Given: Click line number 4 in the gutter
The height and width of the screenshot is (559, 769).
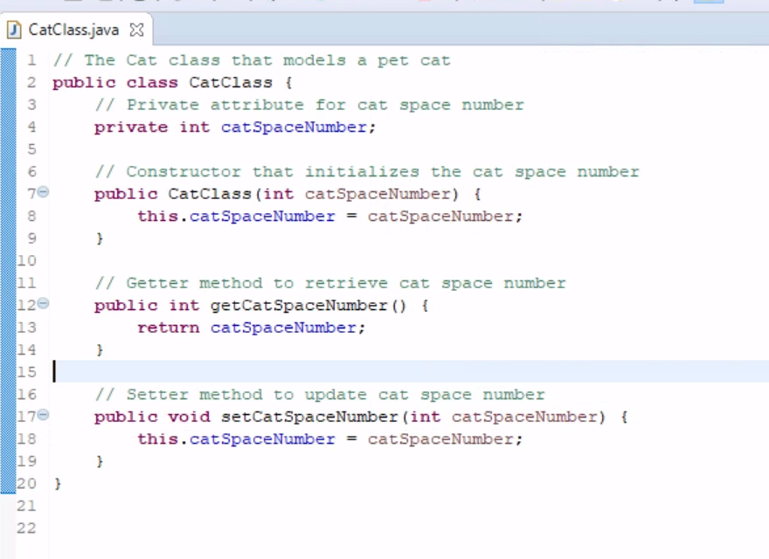Looking at the screenshot, I should pyautogui.click(x=31, y=127).
